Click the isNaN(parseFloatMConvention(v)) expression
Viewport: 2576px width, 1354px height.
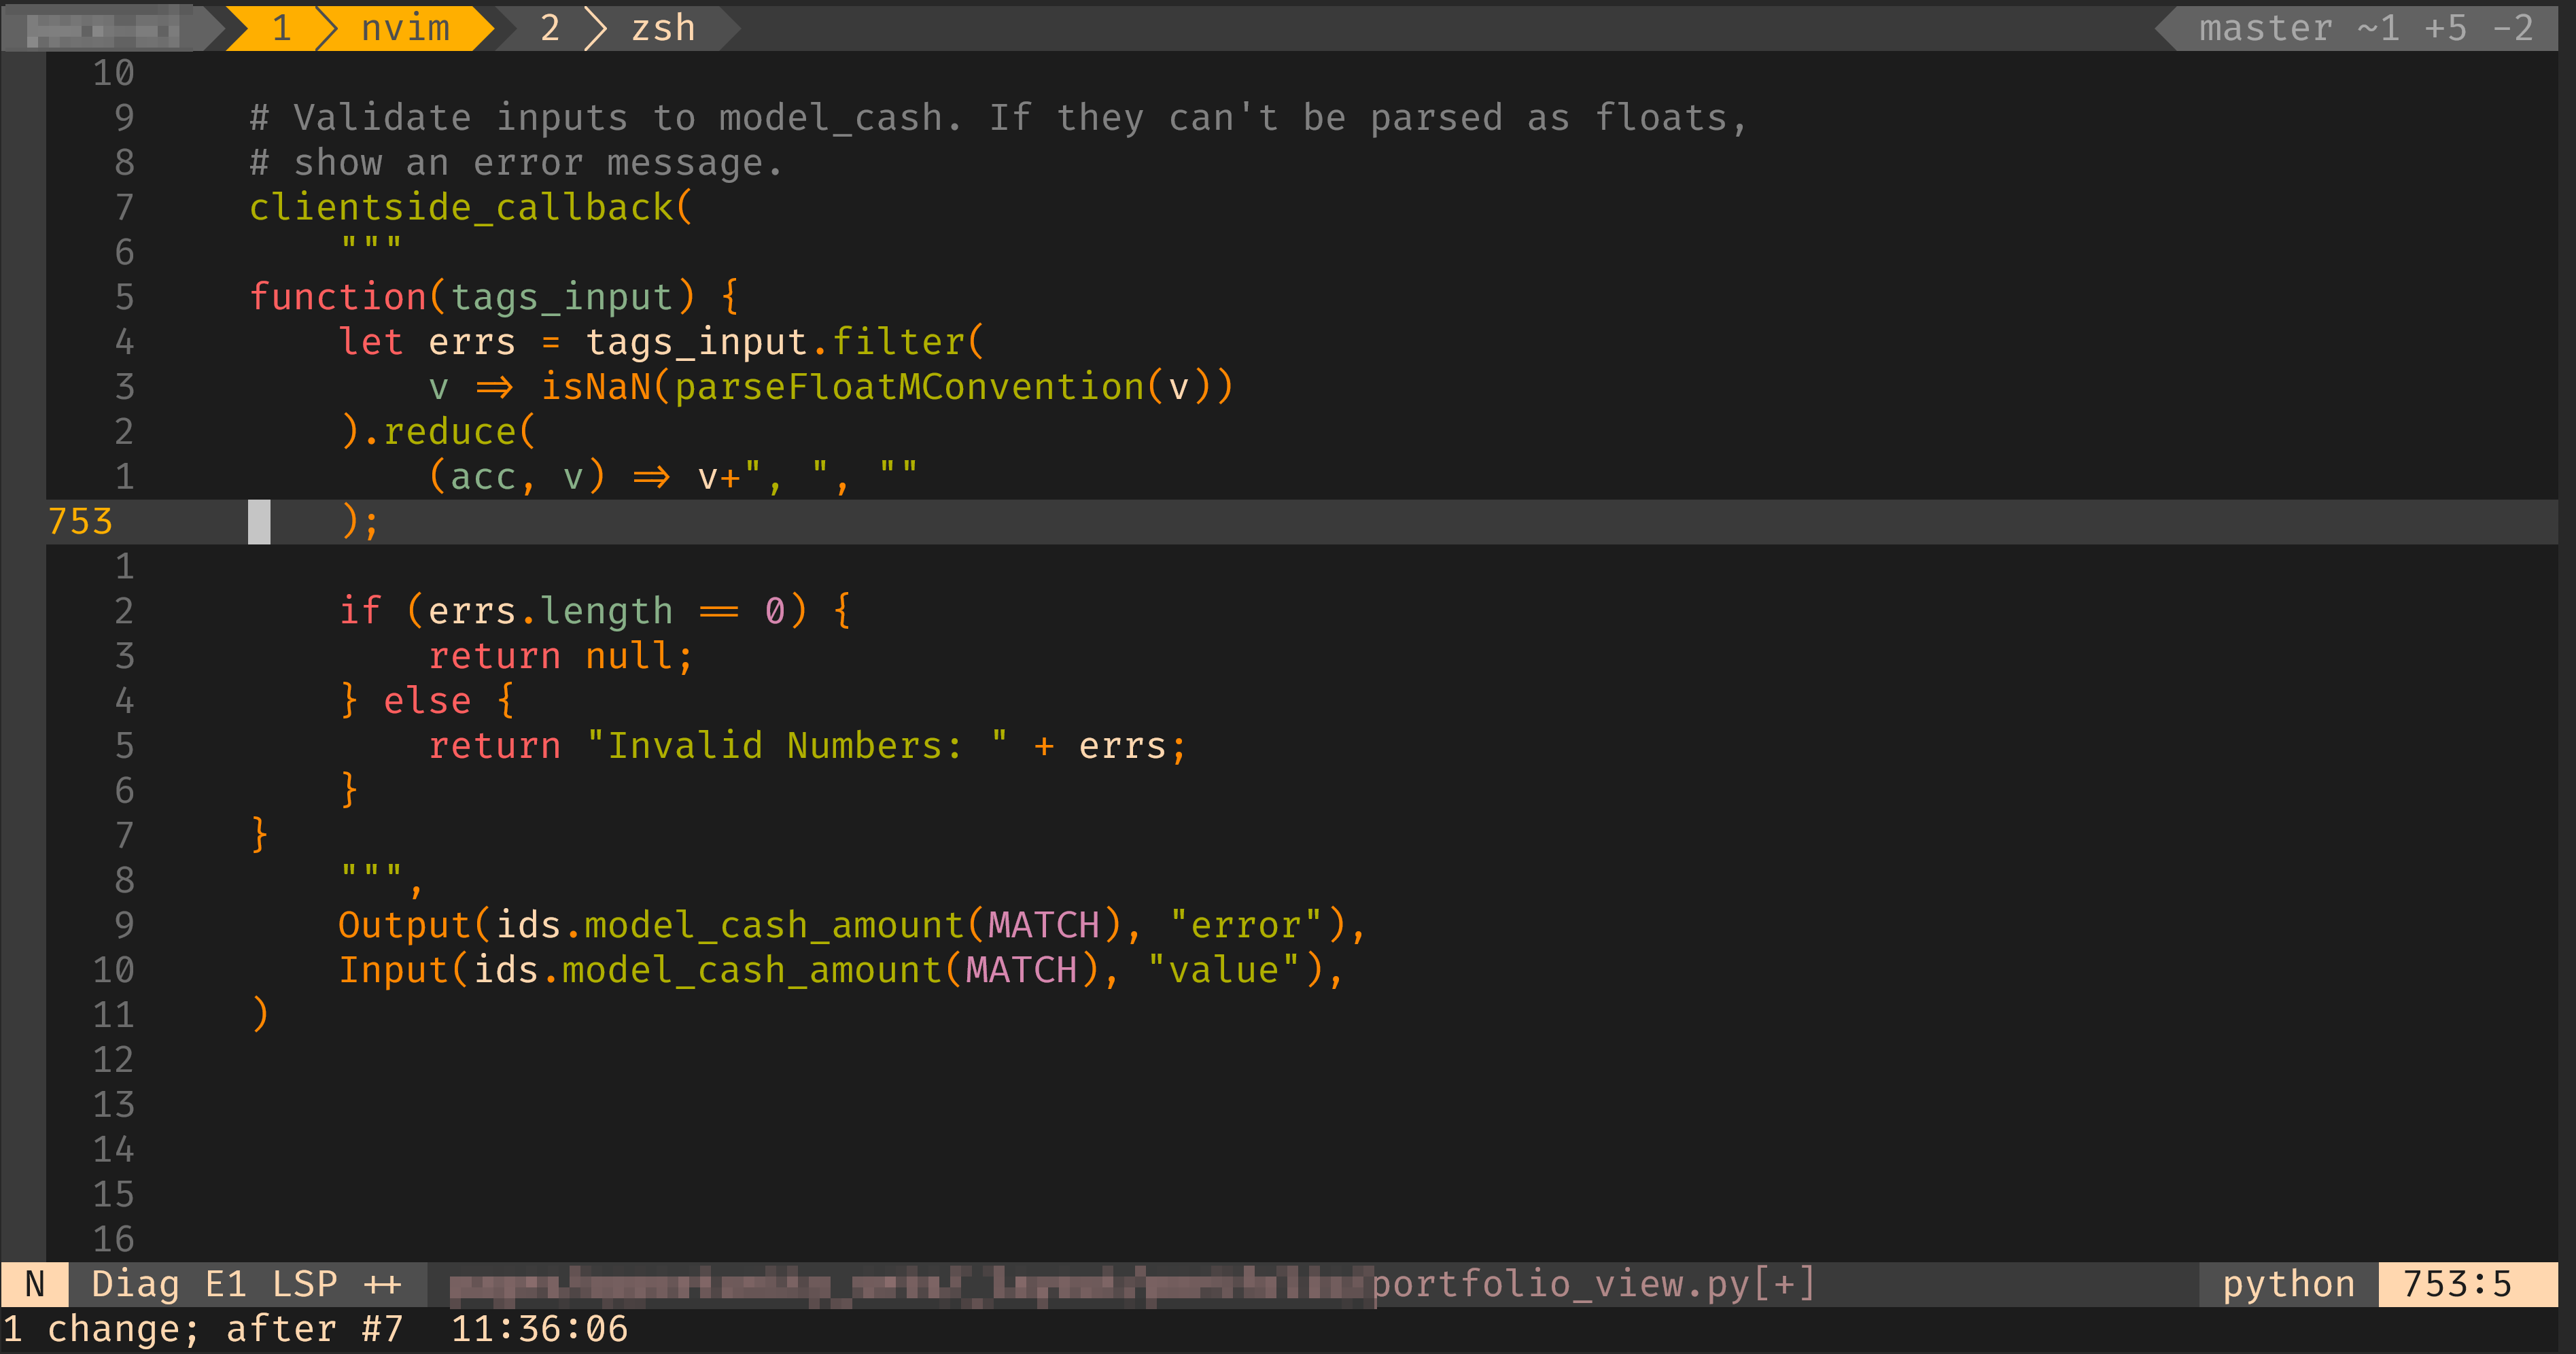click(887, 387)
